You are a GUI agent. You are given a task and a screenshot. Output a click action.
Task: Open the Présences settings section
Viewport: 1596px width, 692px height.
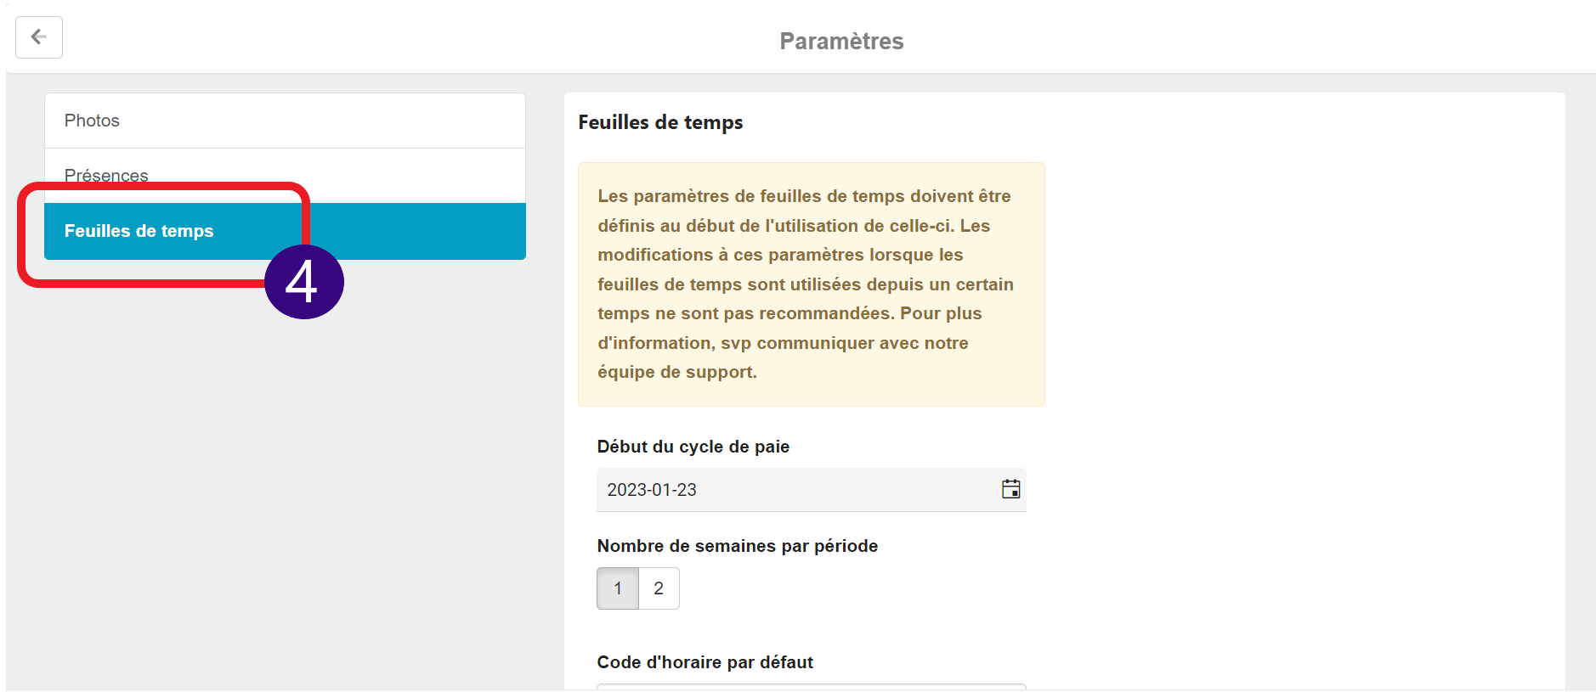tap(285, 176)
